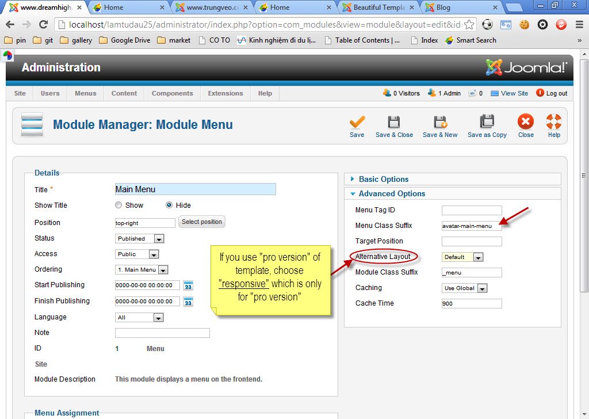The height and width of the screenshot is (419, 589).
Task: Collapse the Advanced Options panel
Action: coord(391,193)
